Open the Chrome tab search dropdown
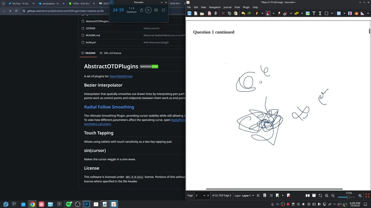This screenshot has width=371, height=208. point(3,3)
